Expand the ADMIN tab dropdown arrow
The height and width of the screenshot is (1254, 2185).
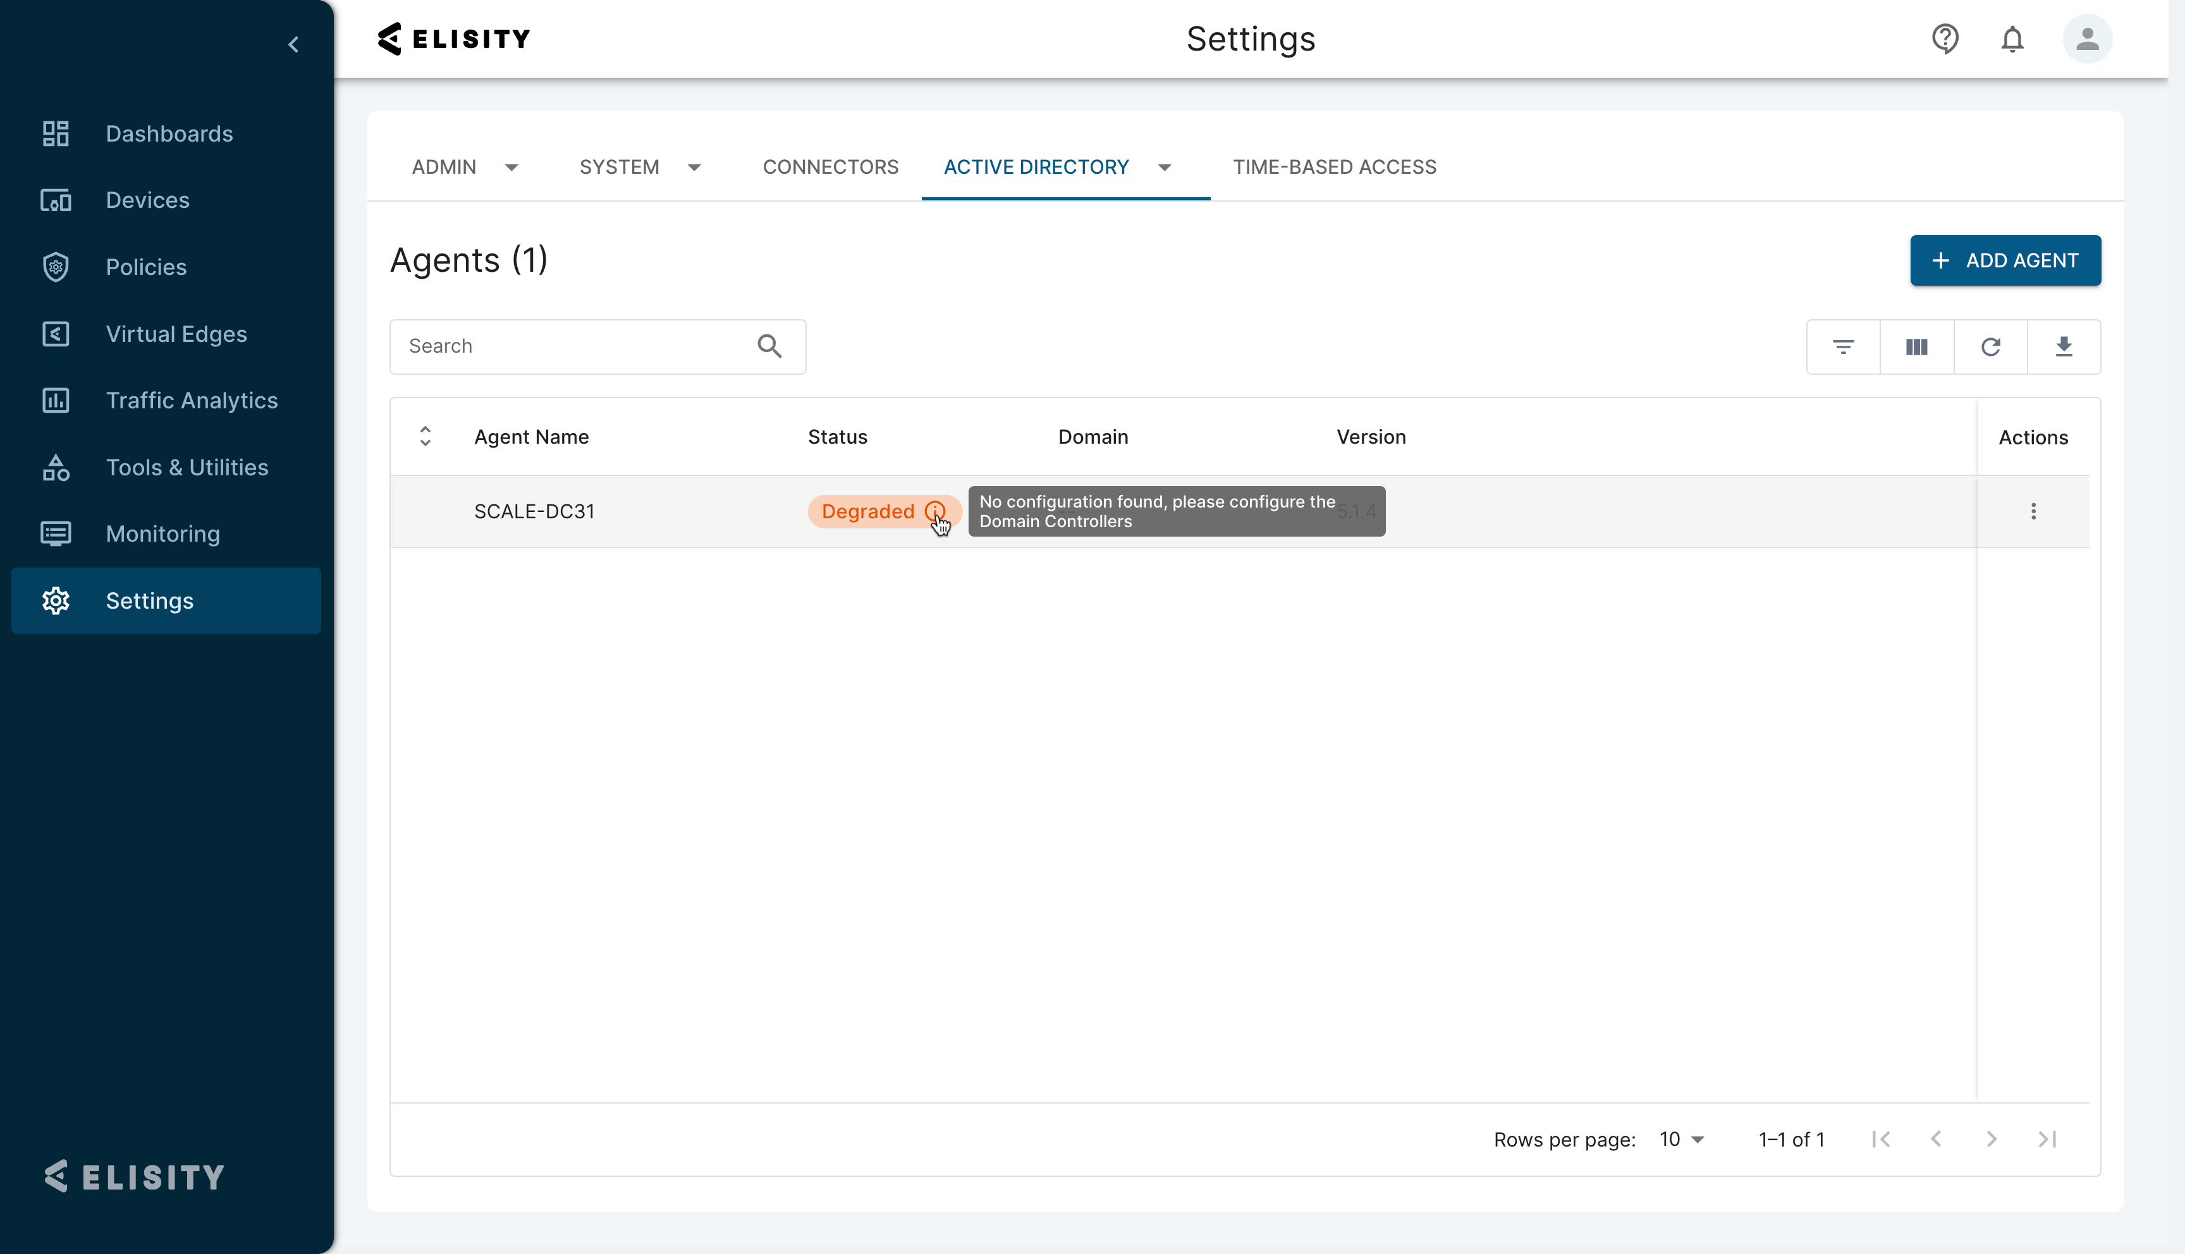pos(511,168)
